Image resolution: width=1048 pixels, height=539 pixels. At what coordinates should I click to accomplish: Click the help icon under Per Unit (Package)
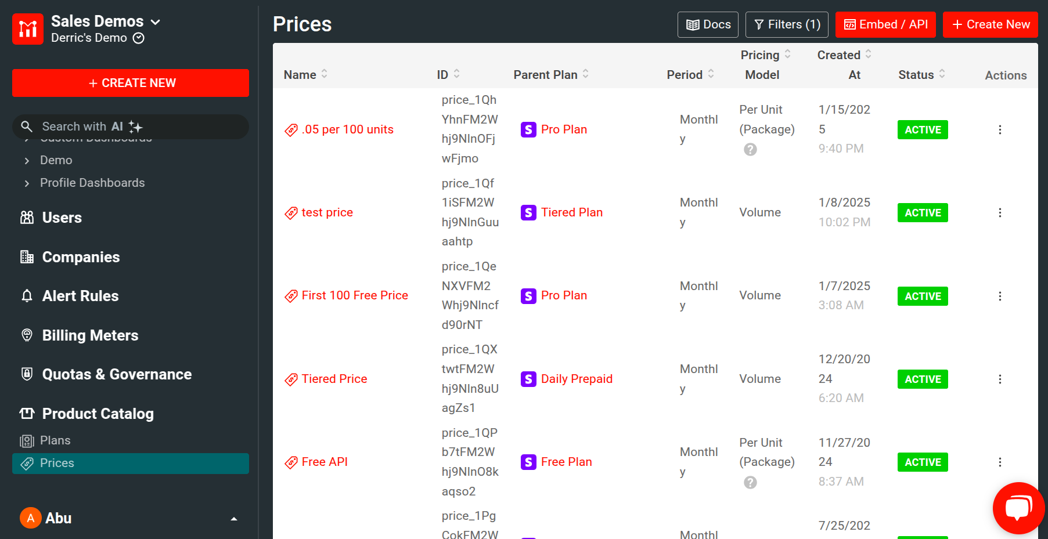coord(750,149)
